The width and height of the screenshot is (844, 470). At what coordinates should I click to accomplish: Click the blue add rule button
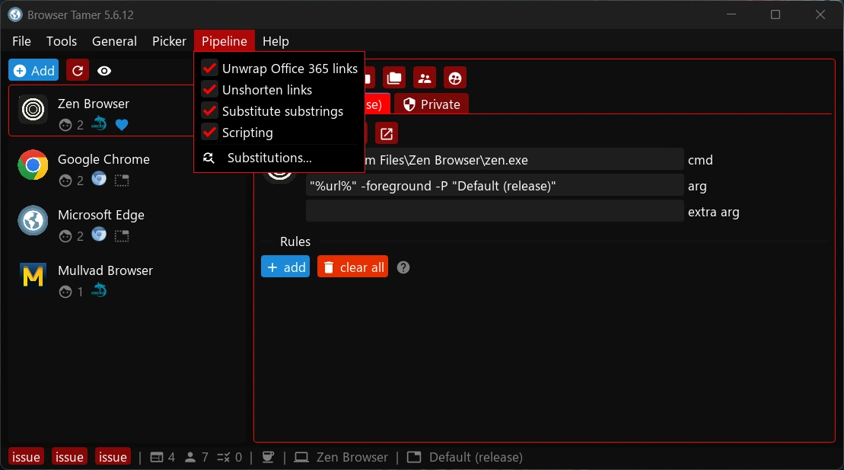coord(285,267)
